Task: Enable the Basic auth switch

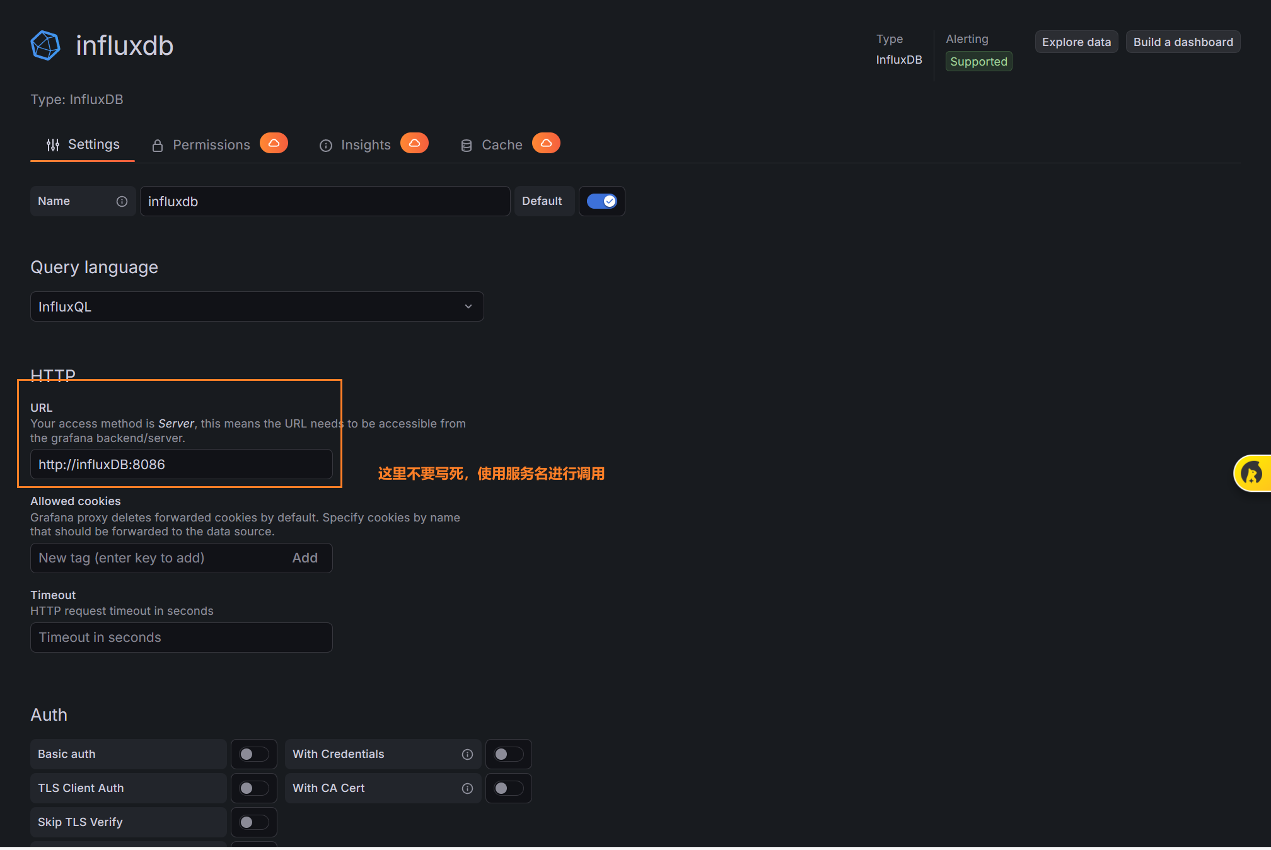Action: point(253,754)
